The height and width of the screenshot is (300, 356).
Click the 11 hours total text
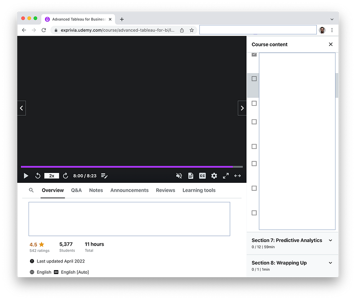coord(94,244)
